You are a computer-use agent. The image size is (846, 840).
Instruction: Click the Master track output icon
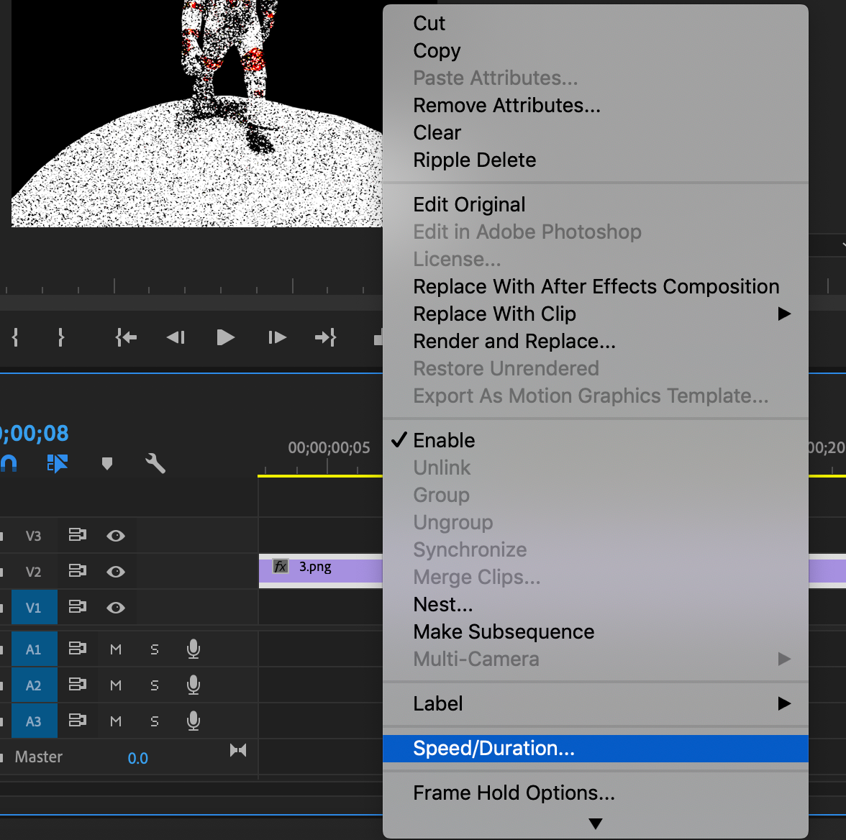pos(238,750)
